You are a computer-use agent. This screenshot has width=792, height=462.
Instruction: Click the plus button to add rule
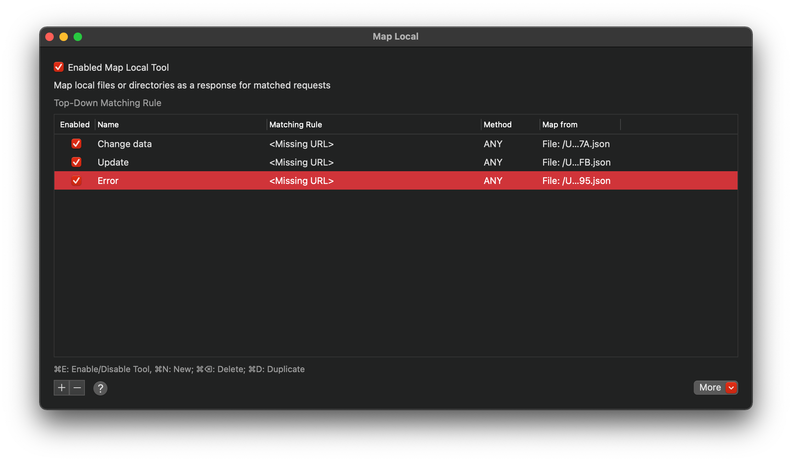pyautogui.click(x=62, y=388)
